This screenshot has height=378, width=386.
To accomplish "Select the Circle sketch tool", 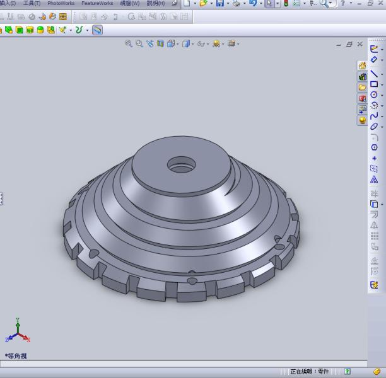I will tap(374, 94).
